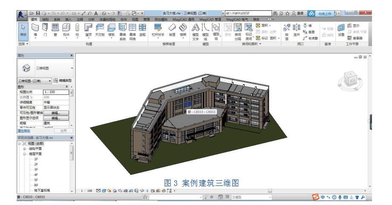Open the 三维视图: (三维) instance filter combo box

[34, 81]
